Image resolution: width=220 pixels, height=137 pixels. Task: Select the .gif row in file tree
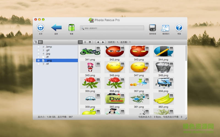(x=55, y=50)
